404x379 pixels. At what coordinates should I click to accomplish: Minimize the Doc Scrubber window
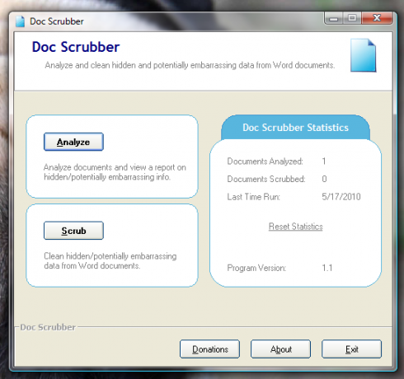click(333, 18)
